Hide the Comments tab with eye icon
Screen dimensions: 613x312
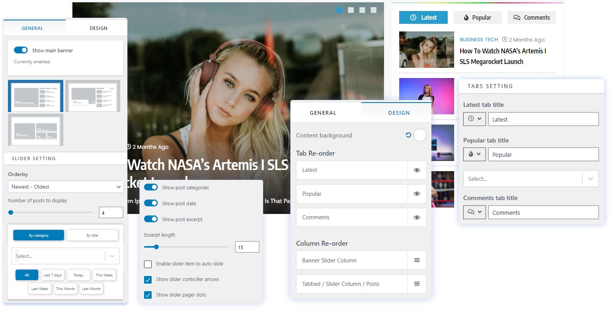click(x=417, y=218)
